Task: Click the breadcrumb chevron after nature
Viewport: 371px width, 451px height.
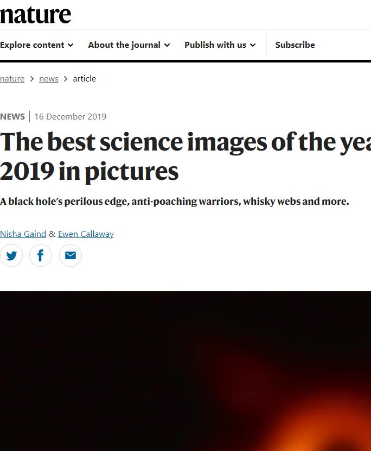Action: coord(31,78)
